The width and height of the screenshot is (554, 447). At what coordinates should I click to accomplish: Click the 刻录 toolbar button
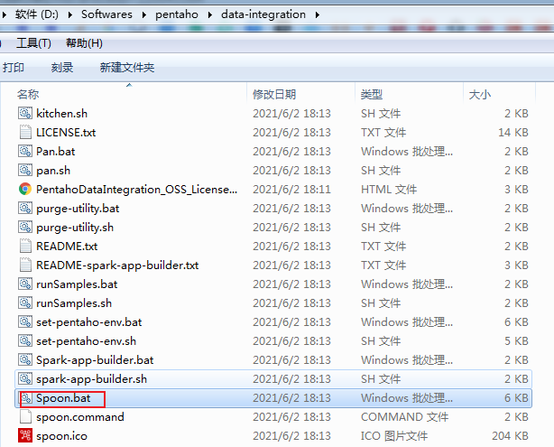pyautogui.click(x=62, y=67)
